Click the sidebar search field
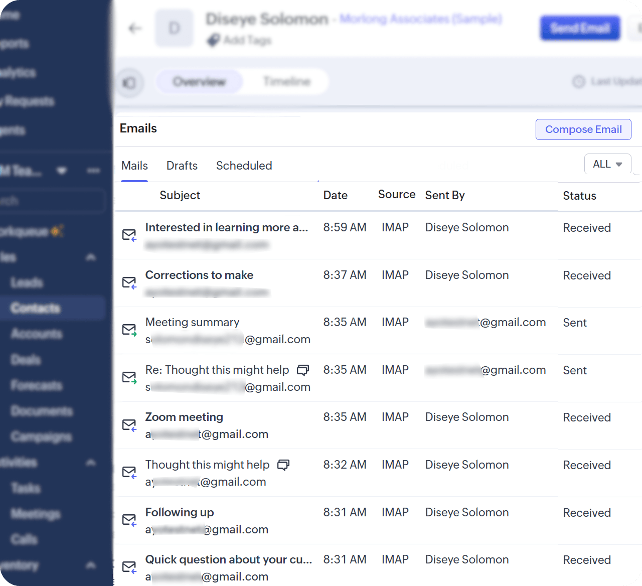The width and height of the screenshot is (642, 586). [53, 201]
